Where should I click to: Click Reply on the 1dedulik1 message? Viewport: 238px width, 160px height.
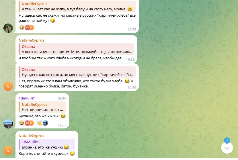tap(61, 98)
